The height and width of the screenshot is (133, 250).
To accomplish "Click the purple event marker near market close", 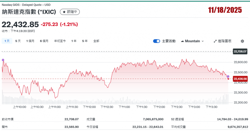I will point(228,76).
